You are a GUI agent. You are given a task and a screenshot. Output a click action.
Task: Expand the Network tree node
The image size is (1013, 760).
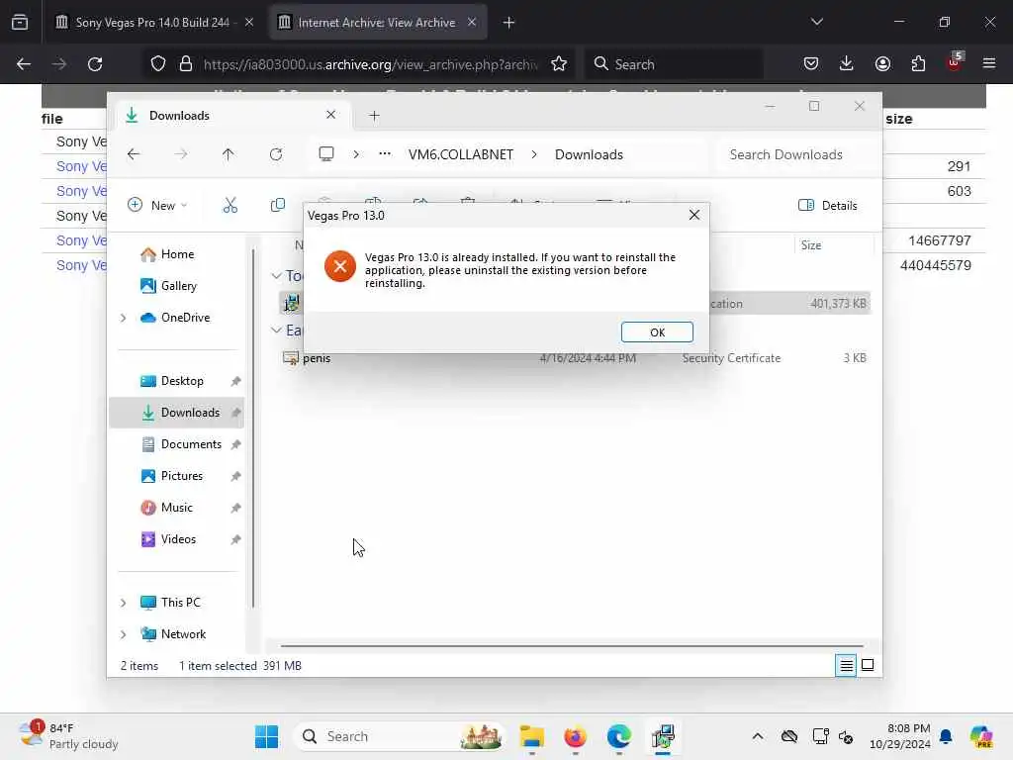124,634
